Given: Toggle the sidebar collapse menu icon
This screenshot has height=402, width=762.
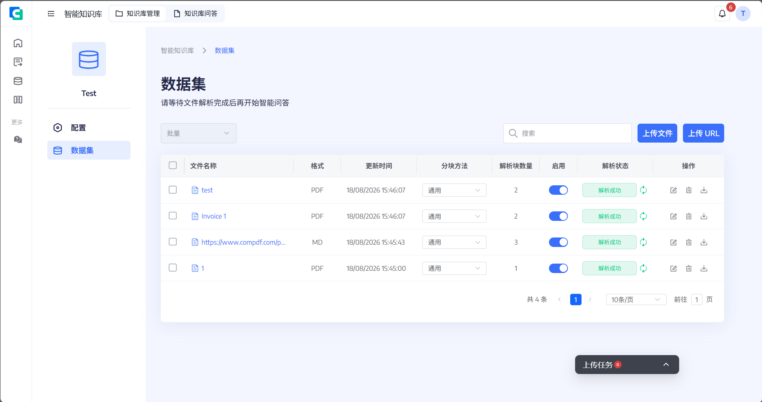Looking at the screenshot, I should pyautogui.click(x=51, y=14).
